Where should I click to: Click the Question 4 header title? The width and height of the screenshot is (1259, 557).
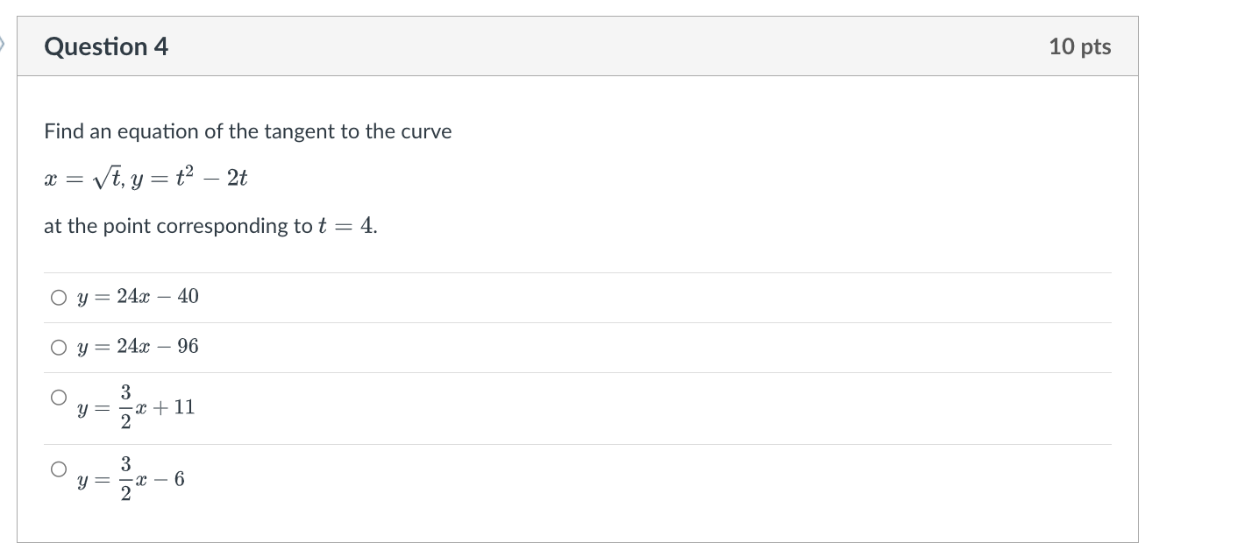pos(105,46)
